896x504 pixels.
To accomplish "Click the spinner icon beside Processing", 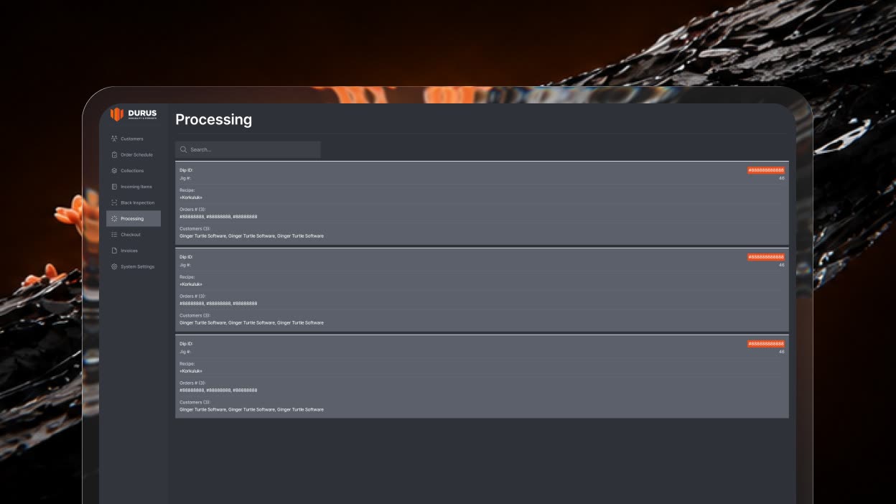I will click(114, 218).
